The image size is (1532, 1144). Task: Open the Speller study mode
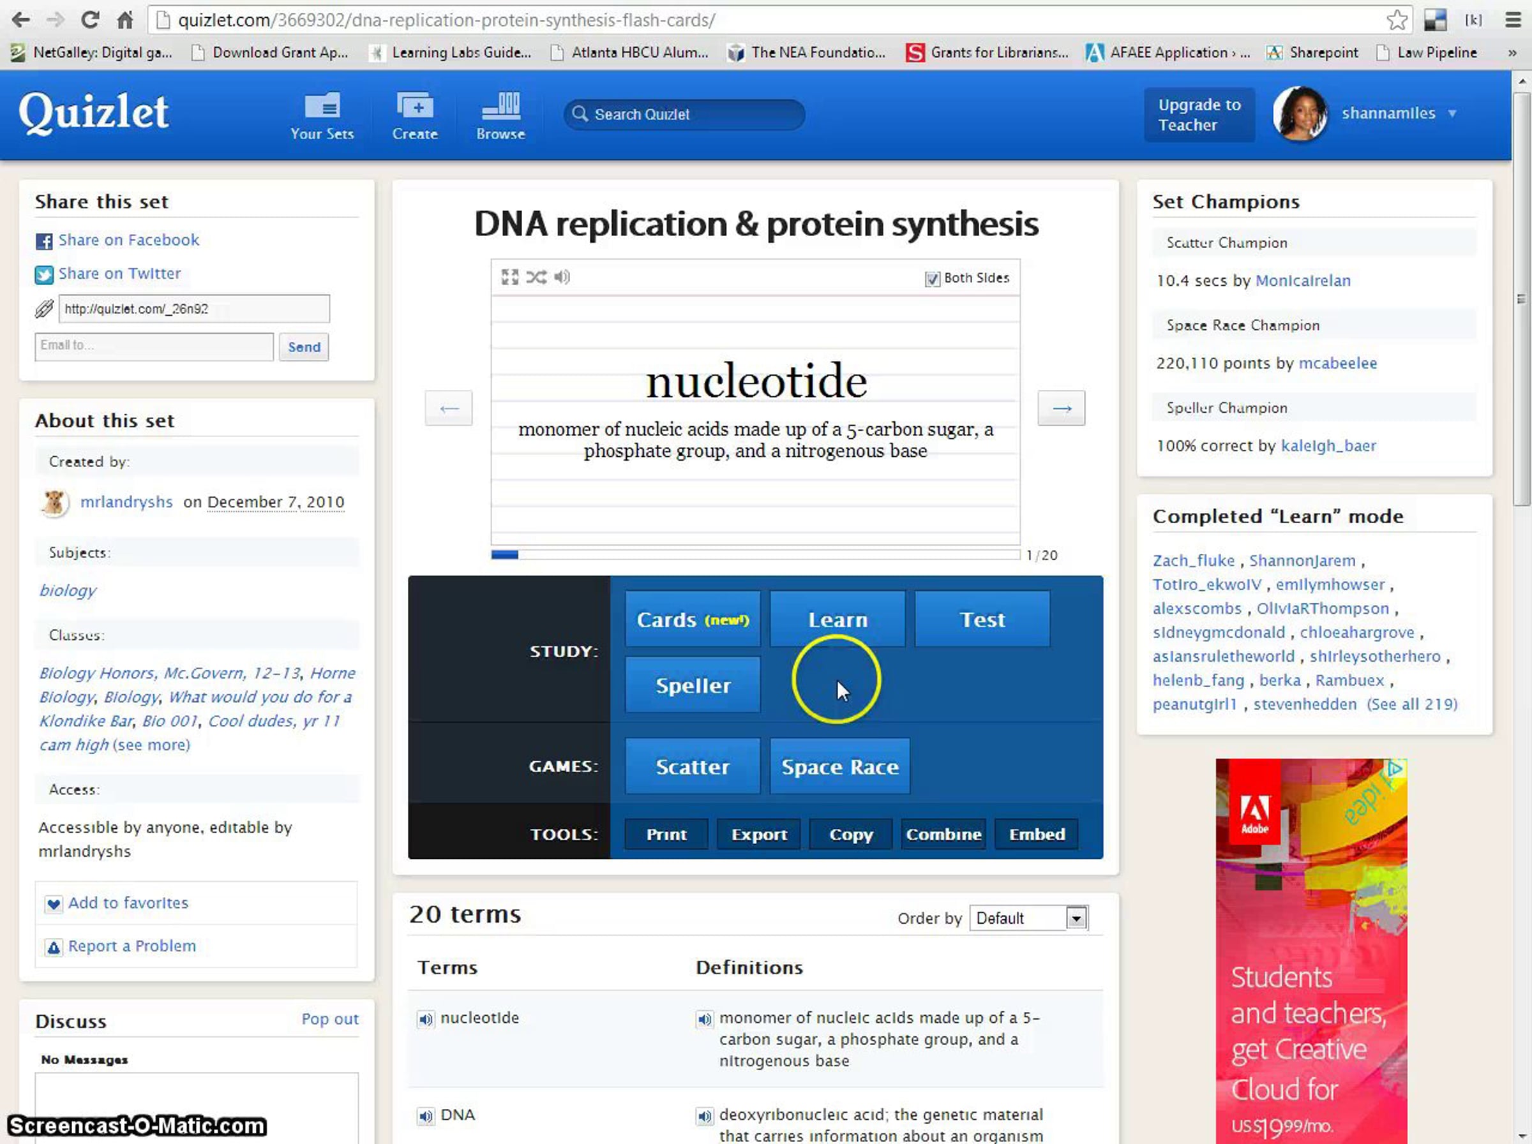coord(693,685)
